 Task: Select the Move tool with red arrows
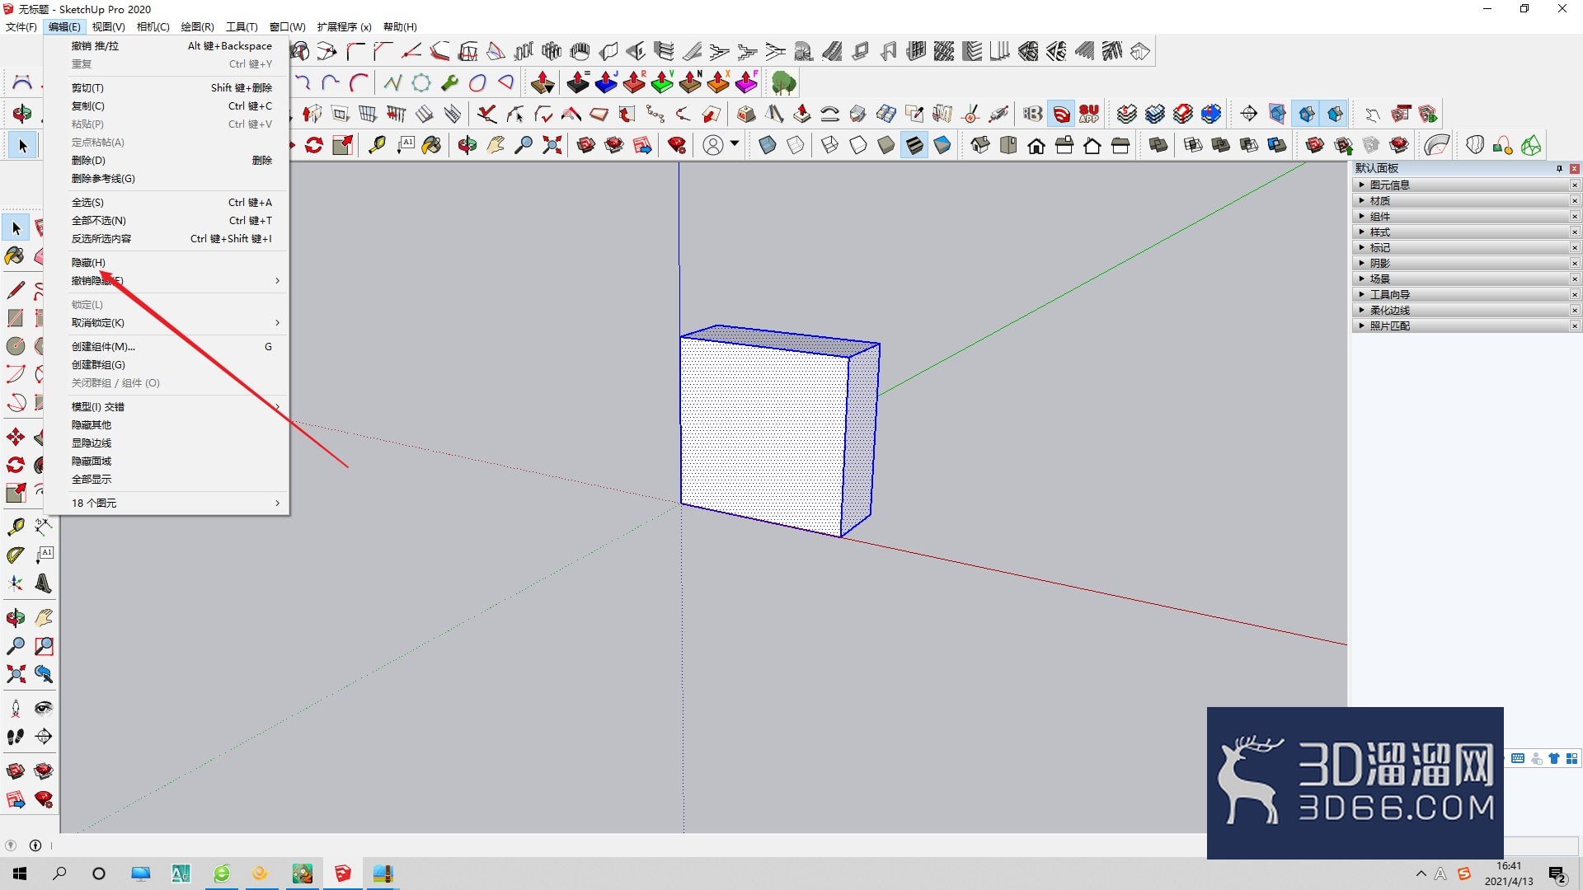[x=16, y=437]
